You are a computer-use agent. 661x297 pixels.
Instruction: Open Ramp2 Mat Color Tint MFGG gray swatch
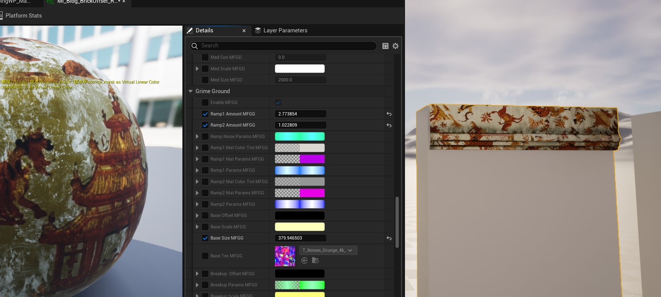[x=300, y=182]
